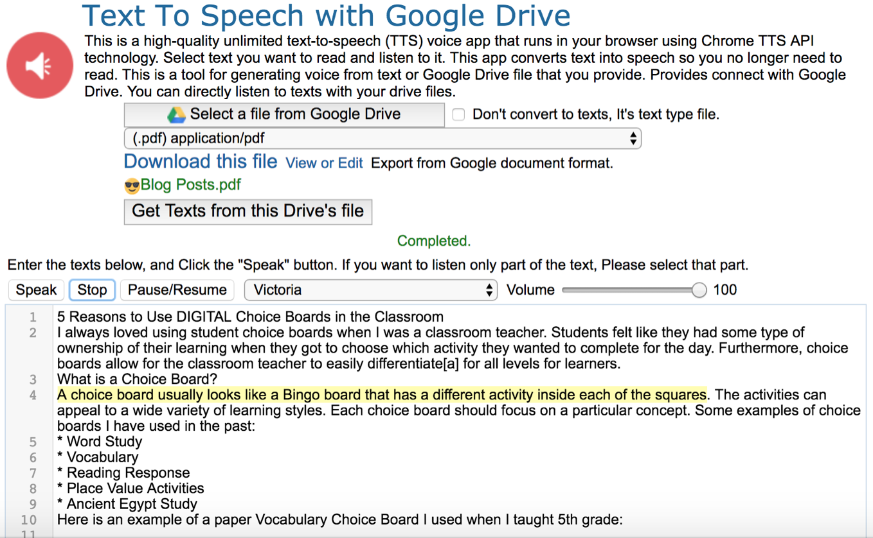873x538 pixels.
Task: Click the Volume slider handle
Action: [x=699, y=290]
